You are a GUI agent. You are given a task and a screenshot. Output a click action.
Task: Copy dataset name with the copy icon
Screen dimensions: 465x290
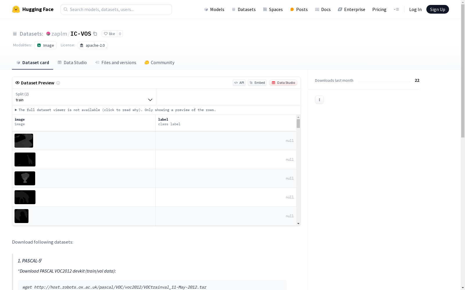point(95,34)
